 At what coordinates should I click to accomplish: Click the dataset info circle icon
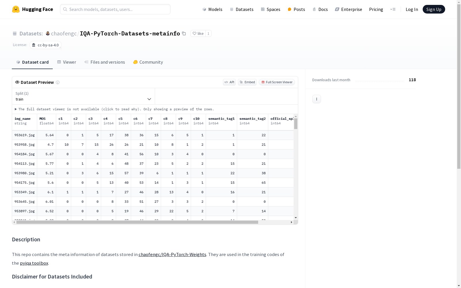pyautogui.click(x=58, y=82)
